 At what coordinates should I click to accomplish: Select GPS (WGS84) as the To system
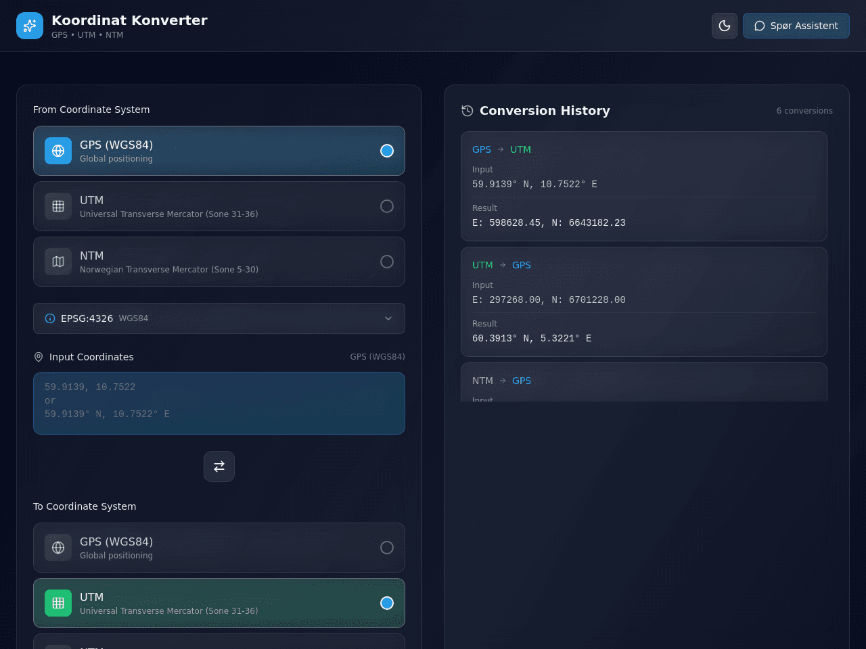[219, 548]
